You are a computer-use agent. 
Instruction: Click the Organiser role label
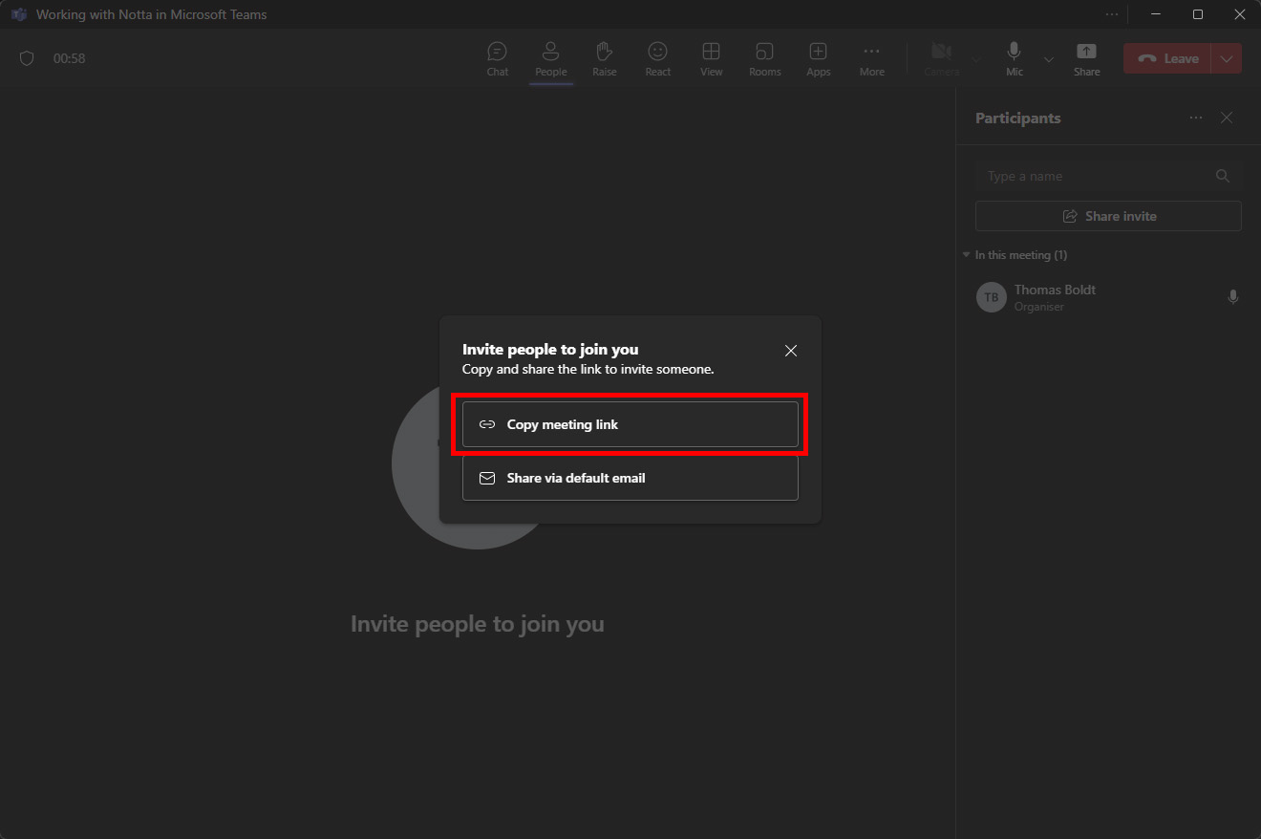click(x=1039, y=307)
